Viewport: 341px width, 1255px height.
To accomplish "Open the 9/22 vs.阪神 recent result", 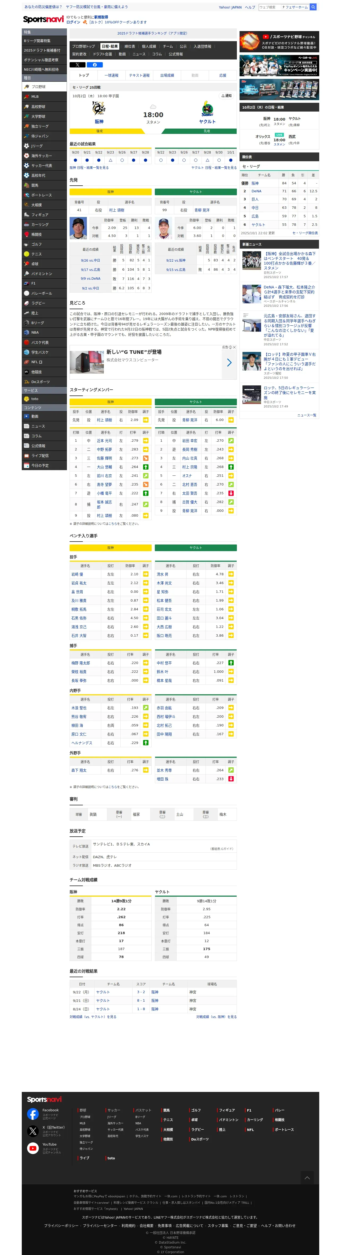I will point(176,260).
